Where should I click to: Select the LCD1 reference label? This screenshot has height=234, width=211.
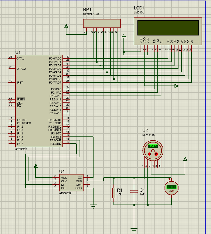tap(139, 8)
